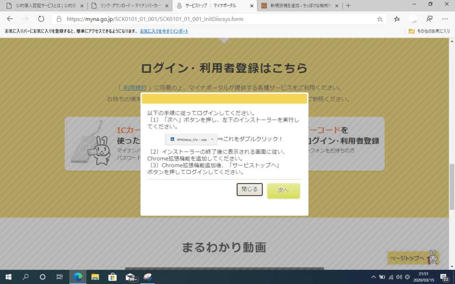Open the browser settings ellipsis menu
Image resolution: width=455 pixels, height=284 pixels.
coord(445,19)
